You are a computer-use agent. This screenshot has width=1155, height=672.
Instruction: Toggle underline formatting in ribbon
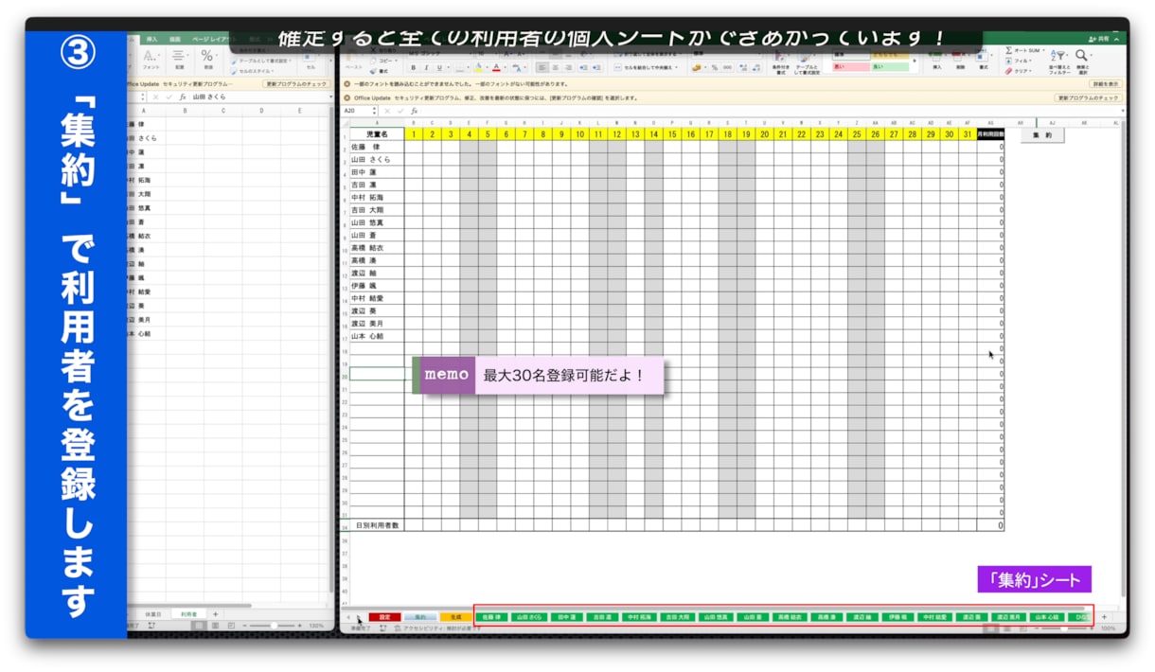[x=438, y=68]
